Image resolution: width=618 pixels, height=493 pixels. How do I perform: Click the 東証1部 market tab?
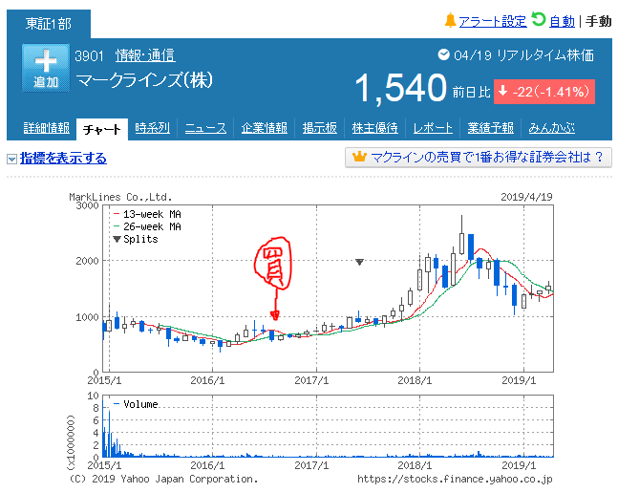click(49, 24)
